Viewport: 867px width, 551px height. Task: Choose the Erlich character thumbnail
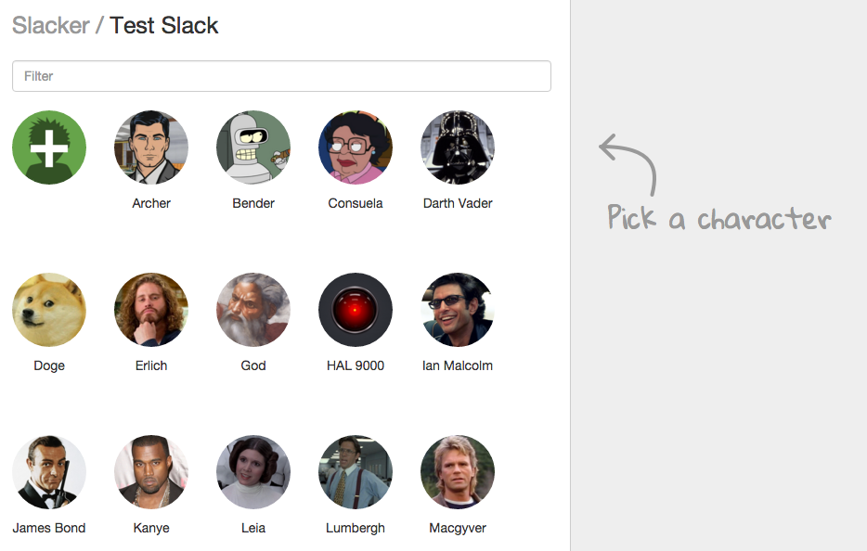pos(150,309)
